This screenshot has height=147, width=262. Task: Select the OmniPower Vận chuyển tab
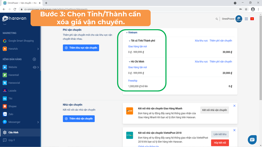point(22,3)
